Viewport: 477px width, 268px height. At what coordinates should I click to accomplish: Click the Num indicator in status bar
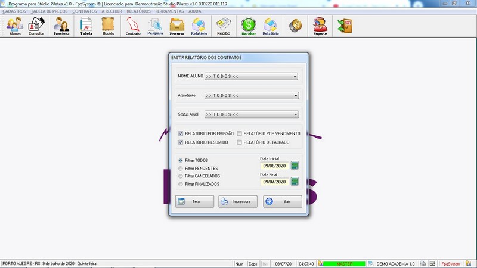(240, 264)
